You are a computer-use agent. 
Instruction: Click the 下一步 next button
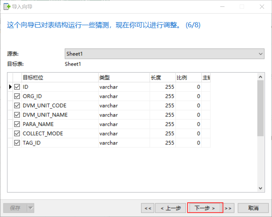point(205,208)
